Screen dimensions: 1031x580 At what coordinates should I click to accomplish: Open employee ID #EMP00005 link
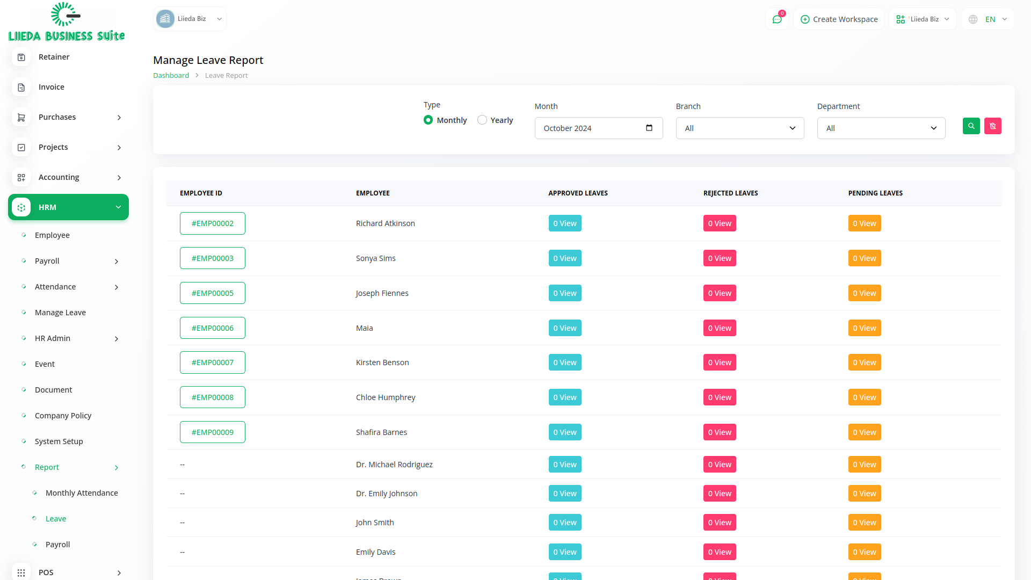(212, 293)
